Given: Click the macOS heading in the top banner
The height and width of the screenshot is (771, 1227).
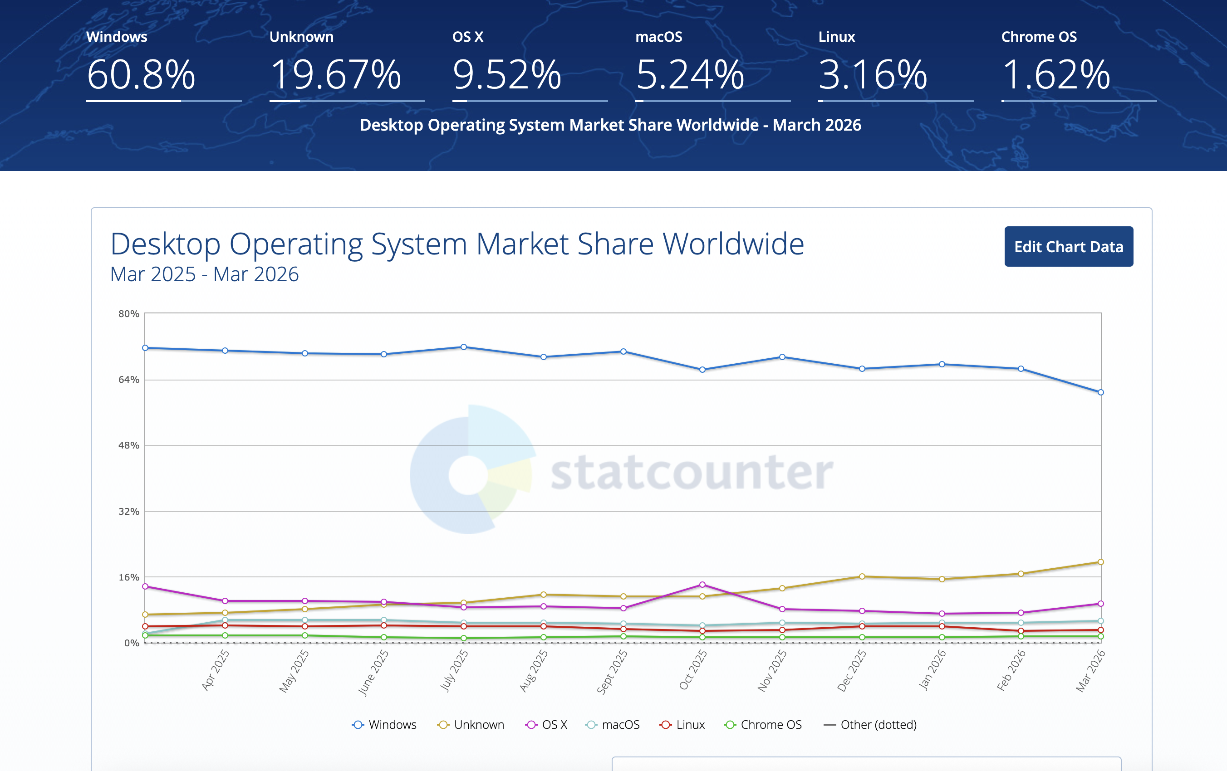Looking at the screenshot, I should [x=658, y=37].
